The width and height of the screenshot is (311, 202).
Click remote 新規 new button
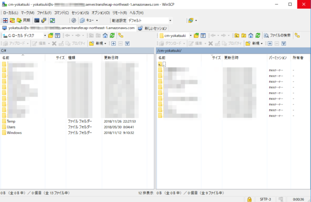[x=253, y=43]
